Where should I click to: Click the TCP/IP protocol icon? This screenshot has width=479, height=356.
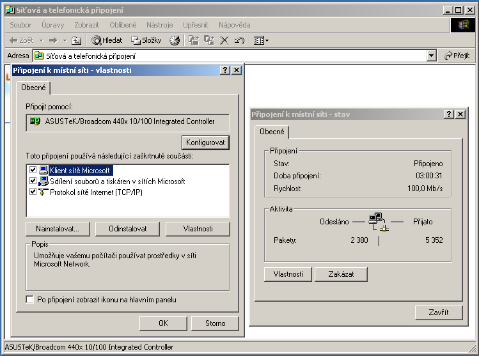tap(43, 192)
